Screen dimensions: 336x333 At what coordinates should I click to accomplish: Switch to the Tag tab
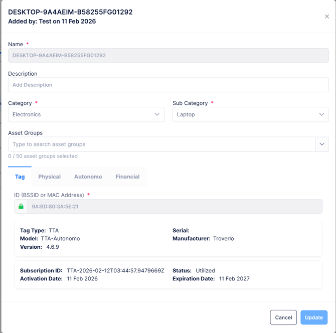(x=20, y=177)
